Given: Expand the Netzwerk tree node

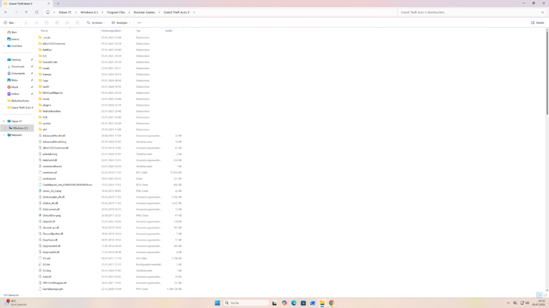Looking at the screenshot, I should (4, 135).
